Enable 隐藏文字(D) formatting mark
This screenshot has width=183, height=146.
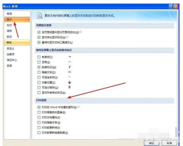click(39, 72)
